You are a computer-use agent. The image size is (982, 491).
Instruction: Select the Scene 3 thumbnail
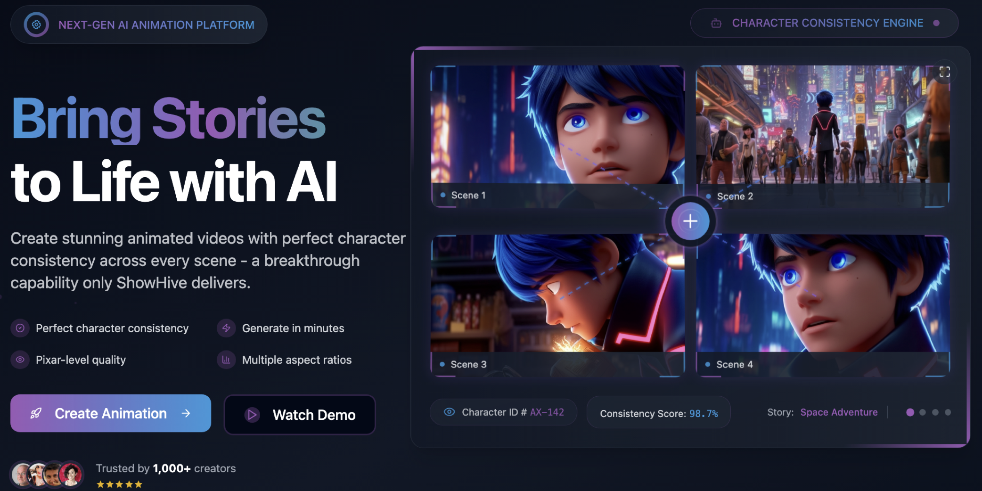click(x=557, y=305)
